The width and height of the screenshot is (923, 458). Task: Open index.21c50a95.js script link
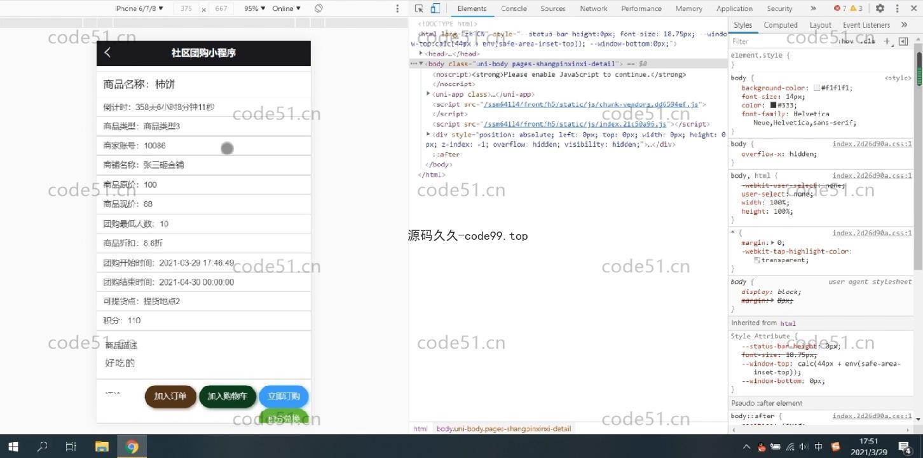click(x=575, y=124)
